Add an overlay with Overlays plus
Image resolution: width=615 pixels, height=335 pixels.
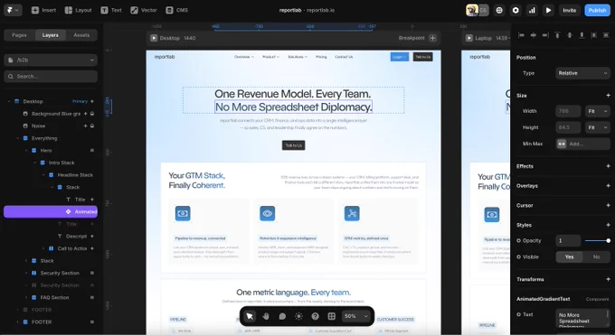pos(608,186)
